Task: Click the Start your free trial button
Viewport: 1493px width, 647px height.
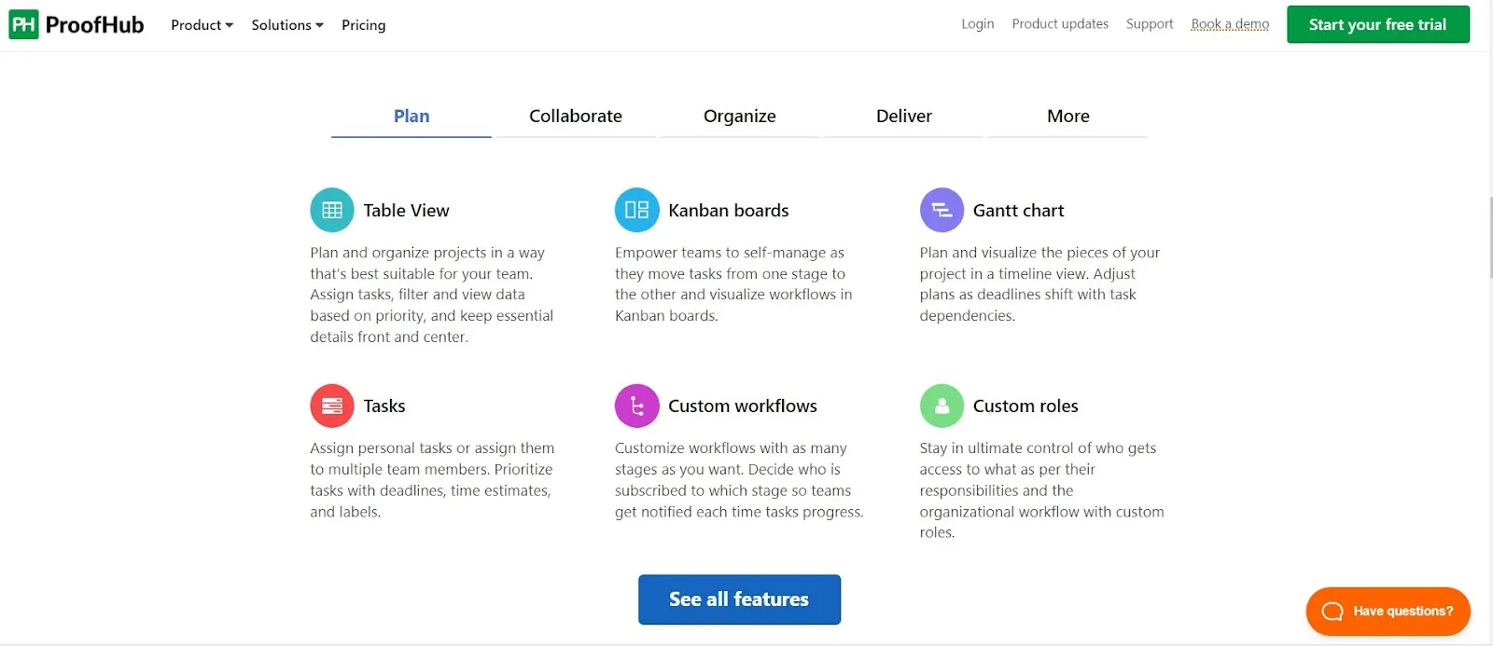Action: (x=1378, y=24)
